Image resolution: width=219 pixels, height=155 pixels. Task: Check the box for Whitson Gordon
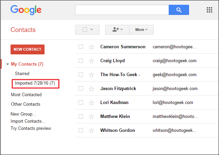click(x=81, y=130)
